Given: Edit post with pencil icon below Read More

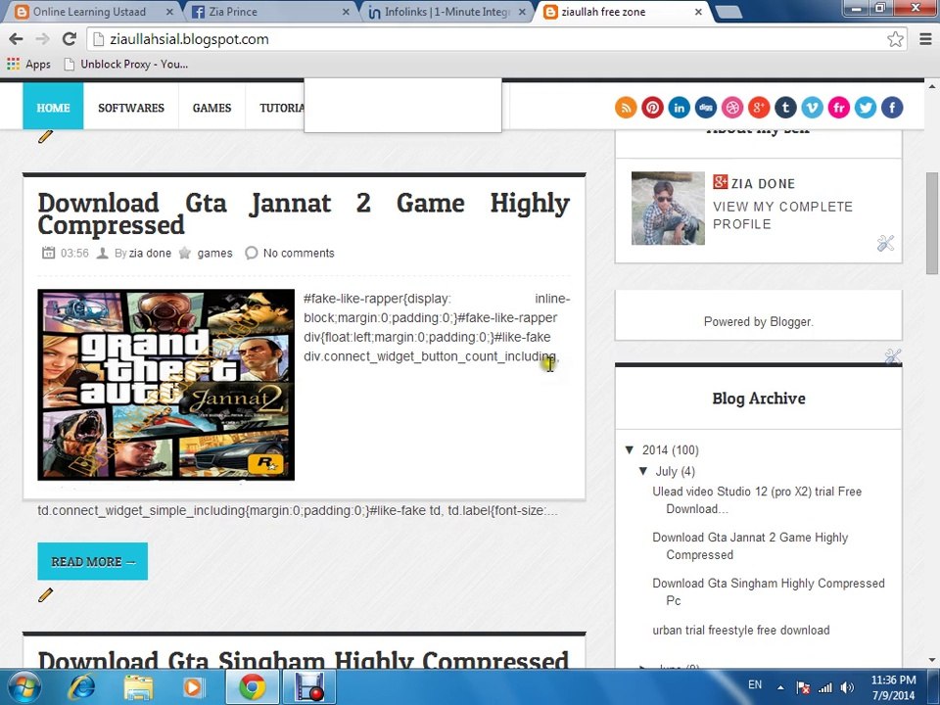Looking at the screenshot, I should point(46,594).
